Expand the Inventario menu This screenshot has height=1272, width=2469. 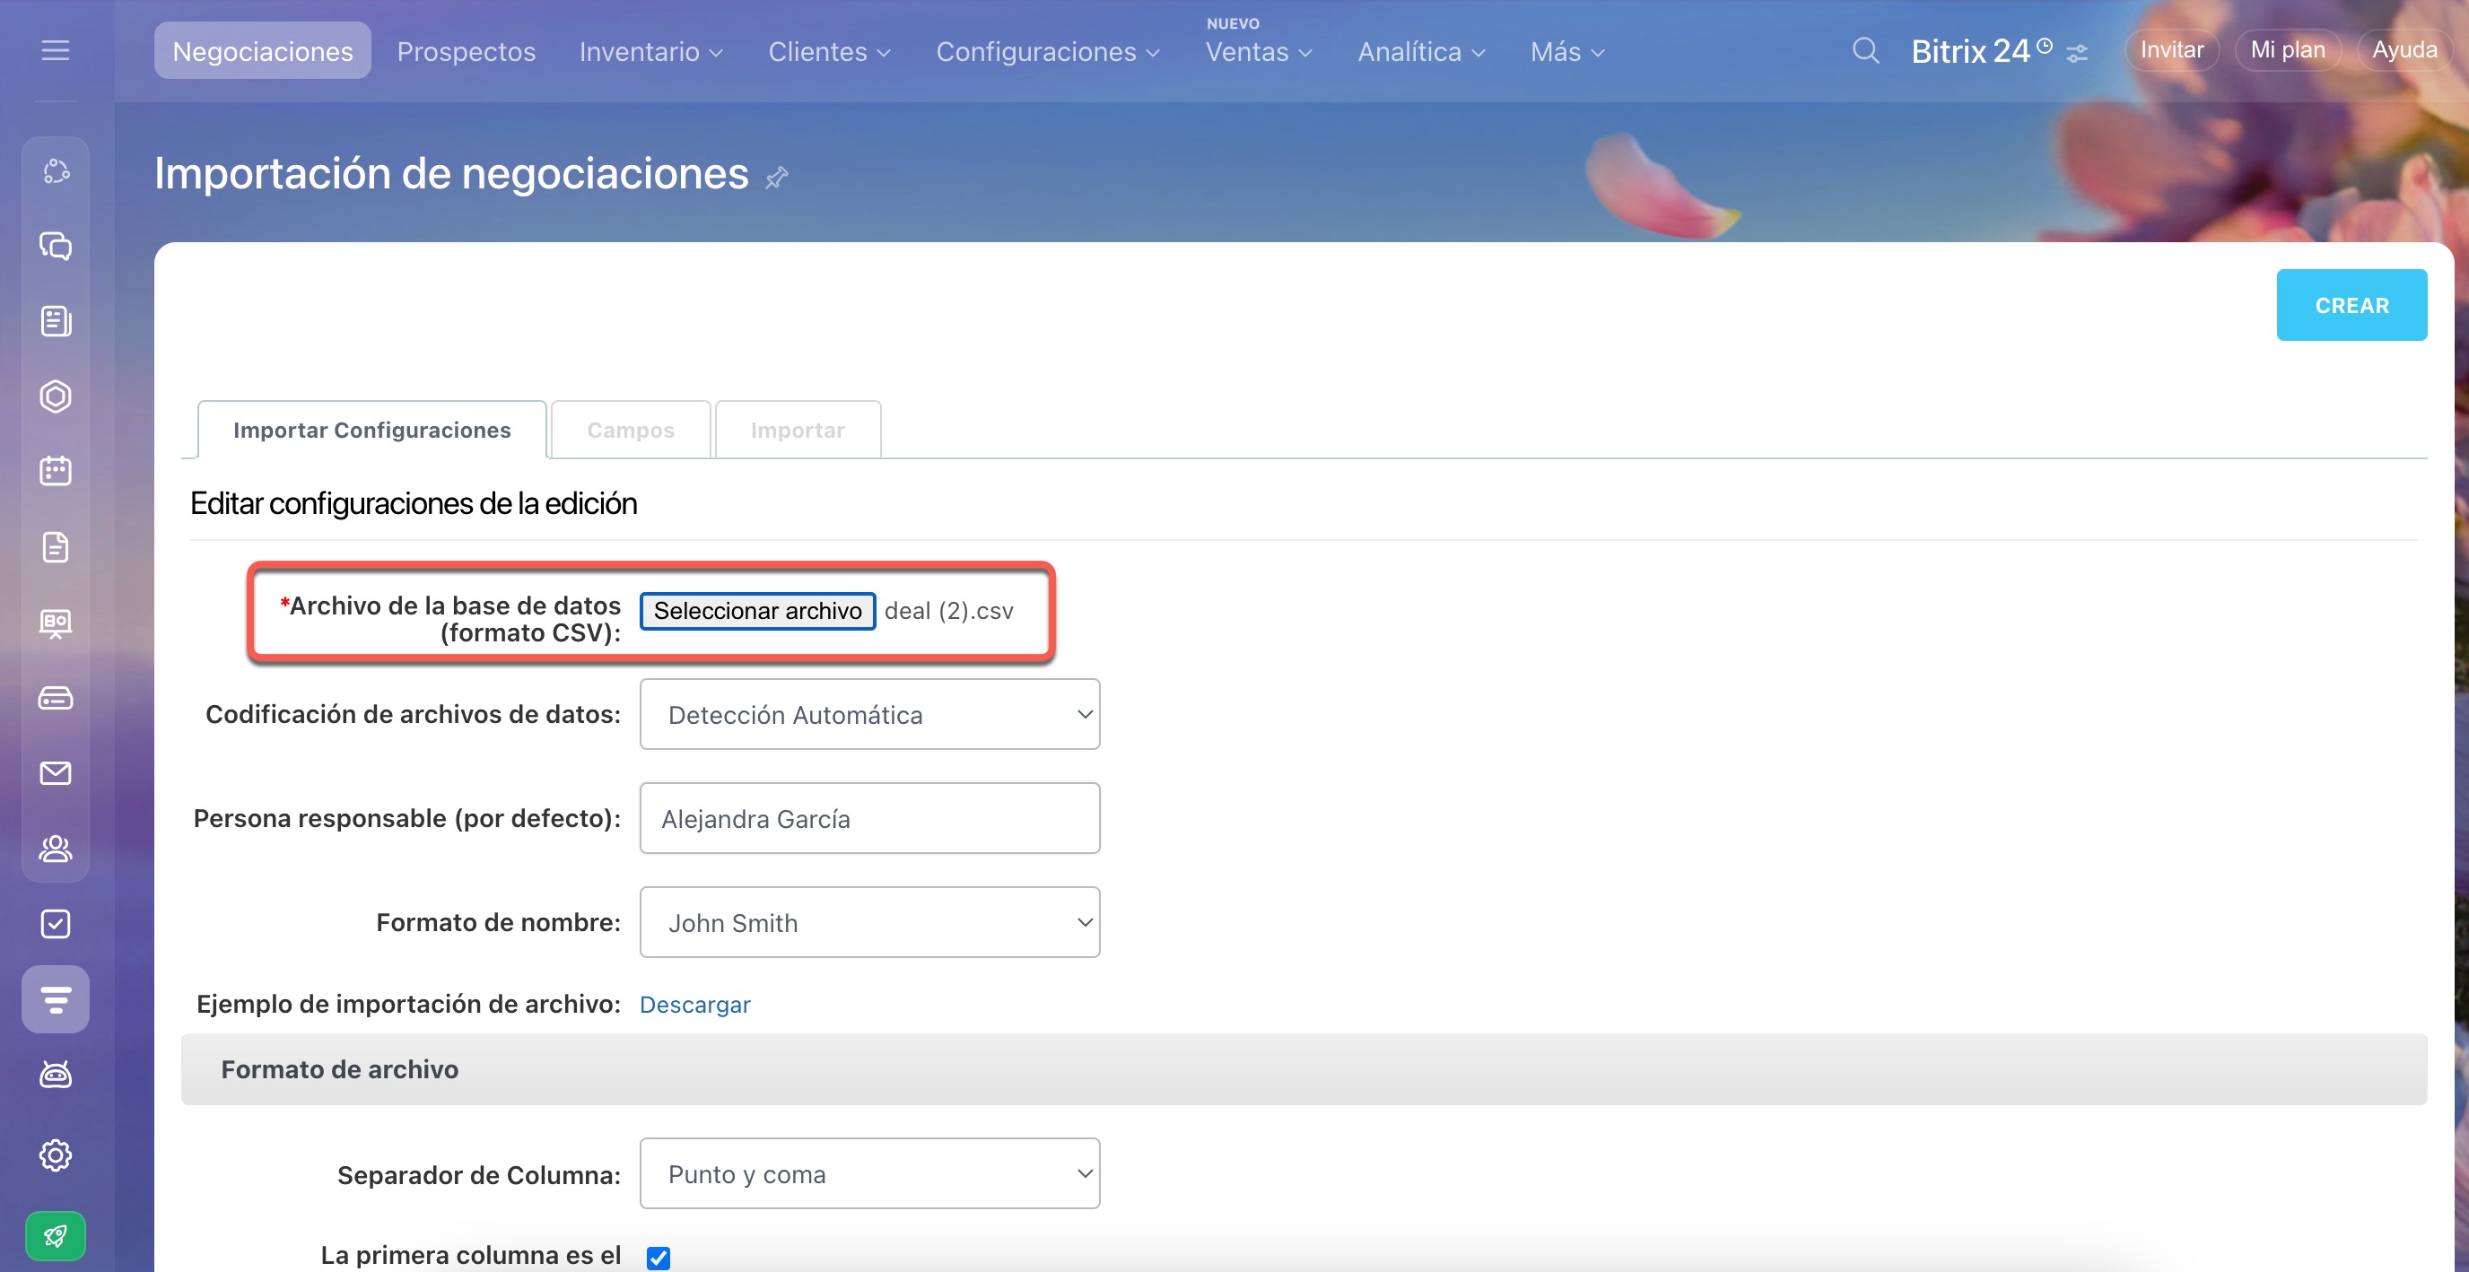[651, 52]
